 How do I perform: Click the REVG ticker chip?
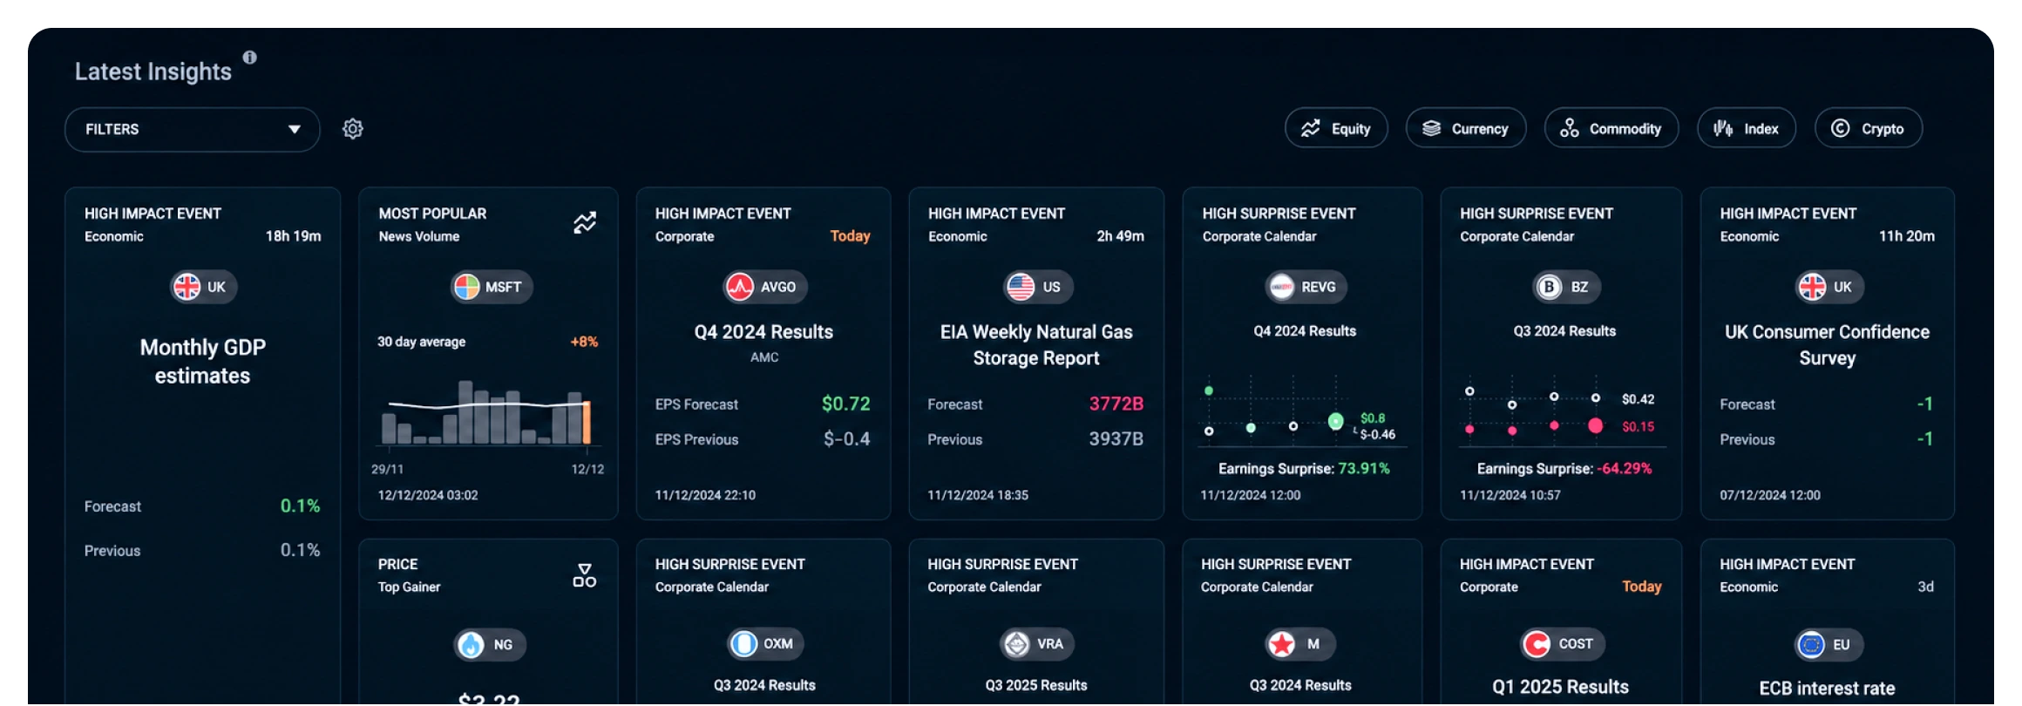[x=1306, y=287]
